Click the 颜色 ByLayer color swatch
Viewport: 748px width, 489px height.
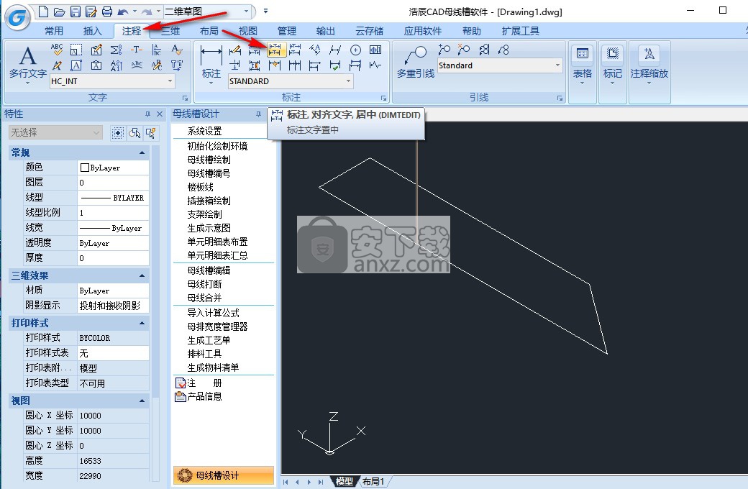click(85, 168)
